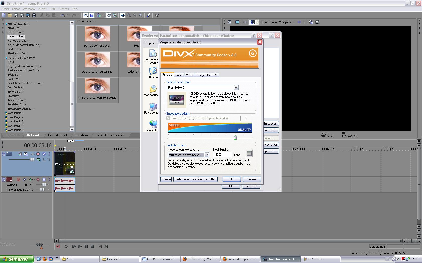Open DivX bitrate calculator icon
The image size is (422, 263).
pyautogui.click(x=249, y=154)
